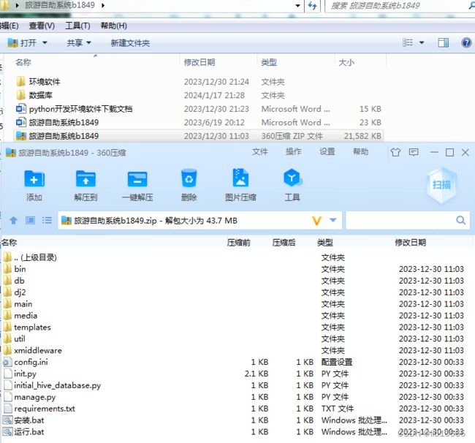Open the 工具(T) menu in Explorer
This screenshot has height=443, width=475.
[x=77, y=26]
